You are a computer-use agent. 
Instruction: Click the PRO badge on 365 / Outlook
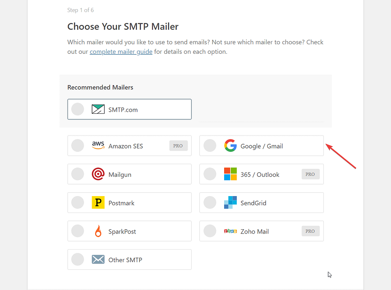point(310,174)
